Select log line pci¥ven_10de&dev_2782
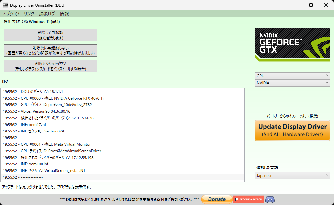The image size is (334, 205). click(123, 105)
